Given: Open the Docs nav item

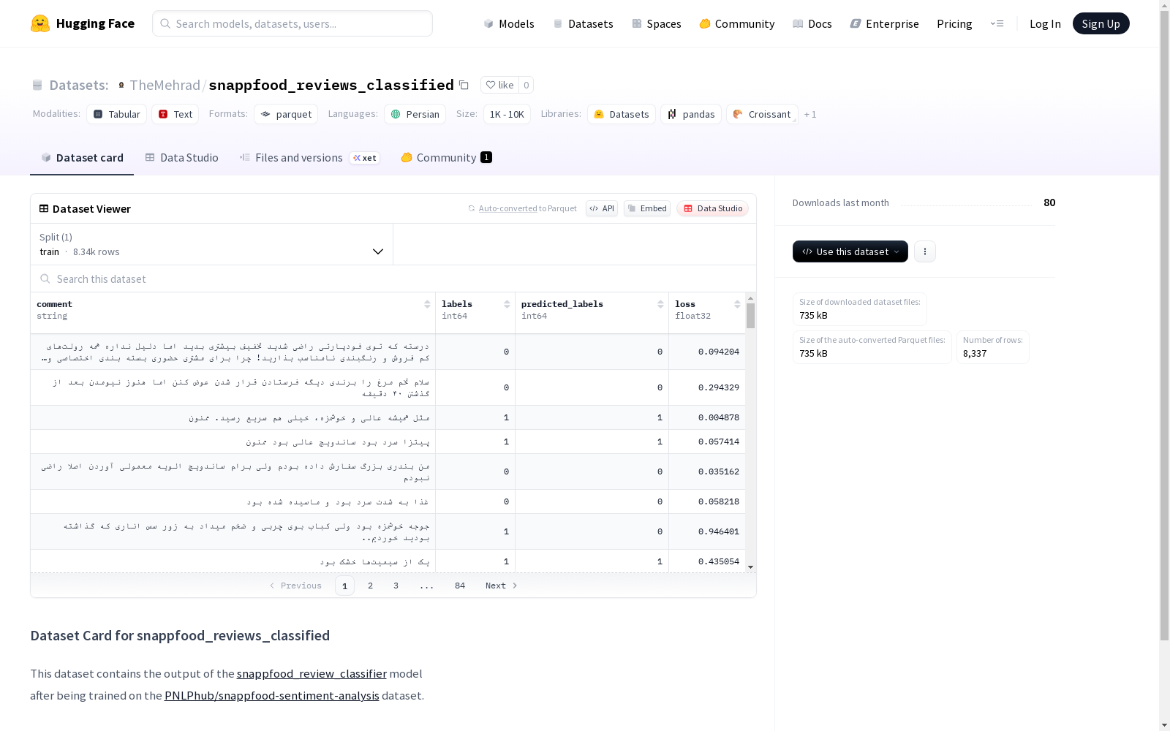Looking at the screenshot, I should (x=812, y=23).
